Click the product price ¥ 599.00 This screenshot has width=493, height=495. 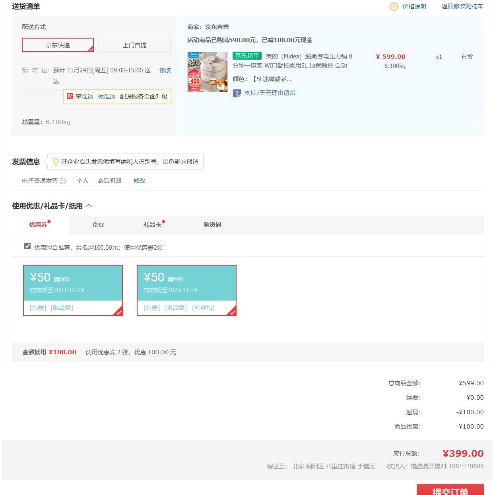(x=390, y=57)
